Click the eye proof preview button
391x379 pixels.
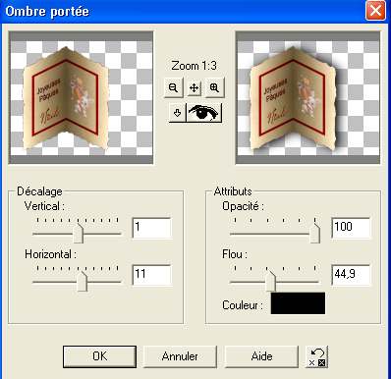click(203, 113)
